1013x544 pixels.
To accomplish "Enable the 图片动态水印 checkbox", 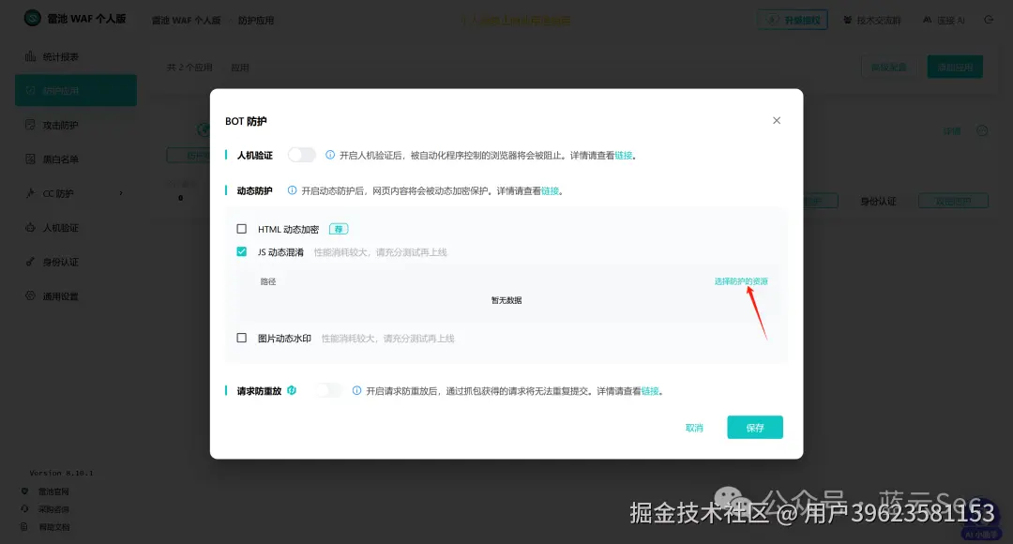I will [242, 338].
